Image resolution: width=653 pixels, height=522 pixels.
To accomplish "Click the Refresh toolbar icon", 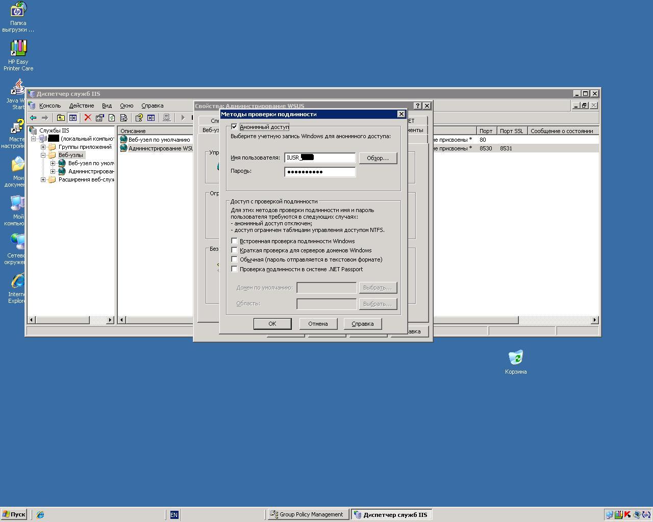I will point(111,118).
